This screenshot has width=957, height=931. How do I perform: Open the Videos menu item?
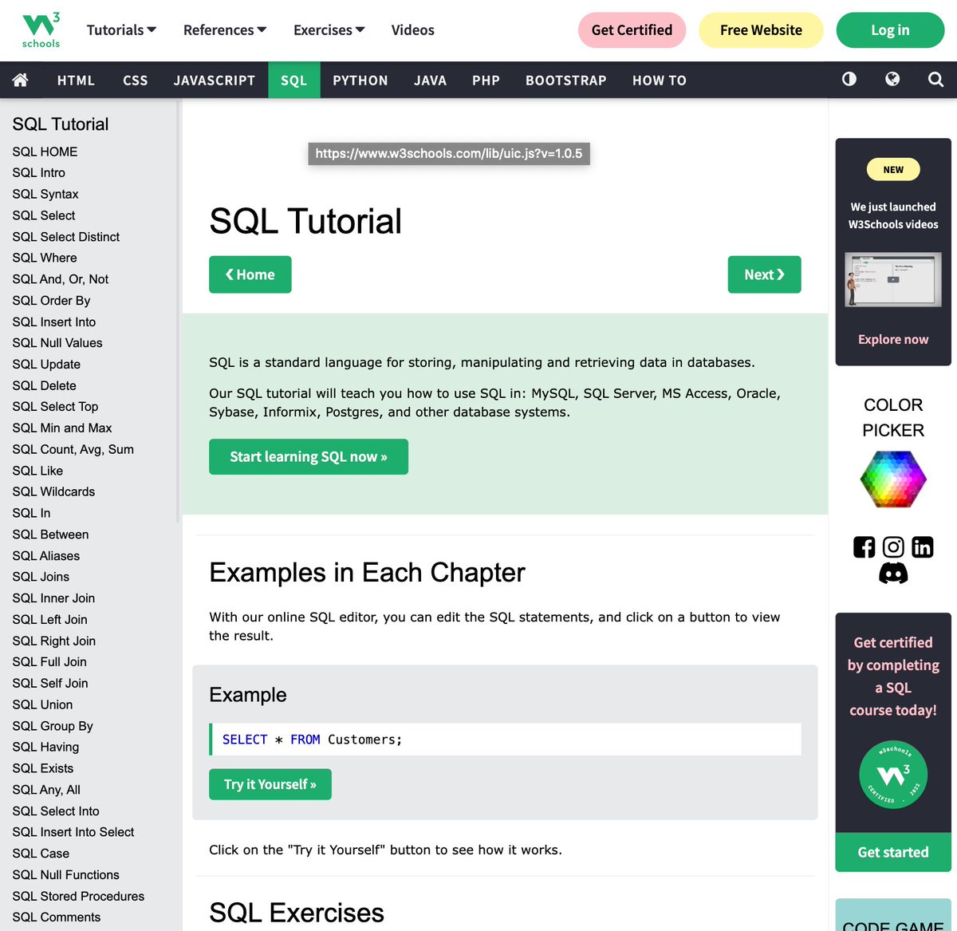412,30
